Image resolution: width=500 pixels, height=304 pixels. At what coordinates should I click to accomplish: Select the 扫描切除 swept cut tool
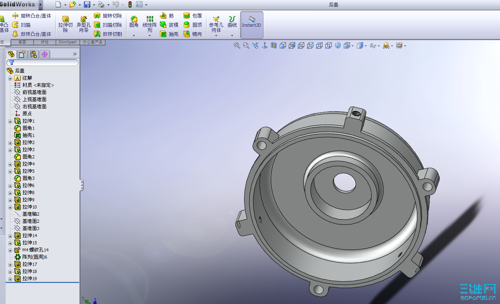pos(108,25)
